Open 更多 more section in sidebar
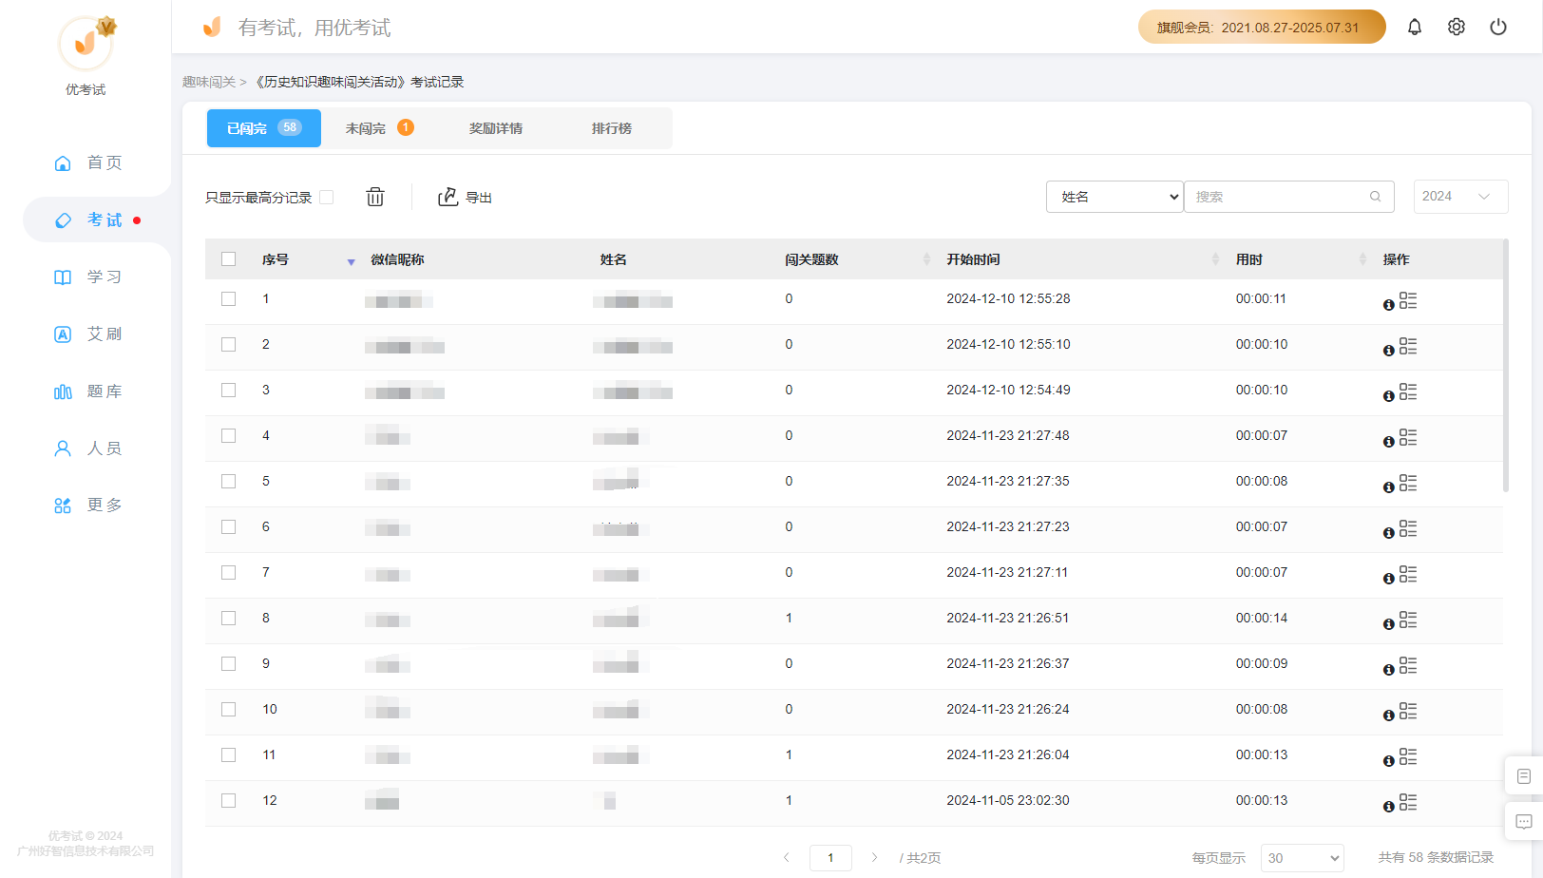1543x878 pixels. click(x=88, y=506)
